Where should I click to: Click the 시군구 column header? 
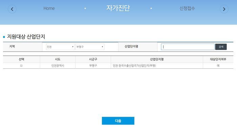pos(93,59)
